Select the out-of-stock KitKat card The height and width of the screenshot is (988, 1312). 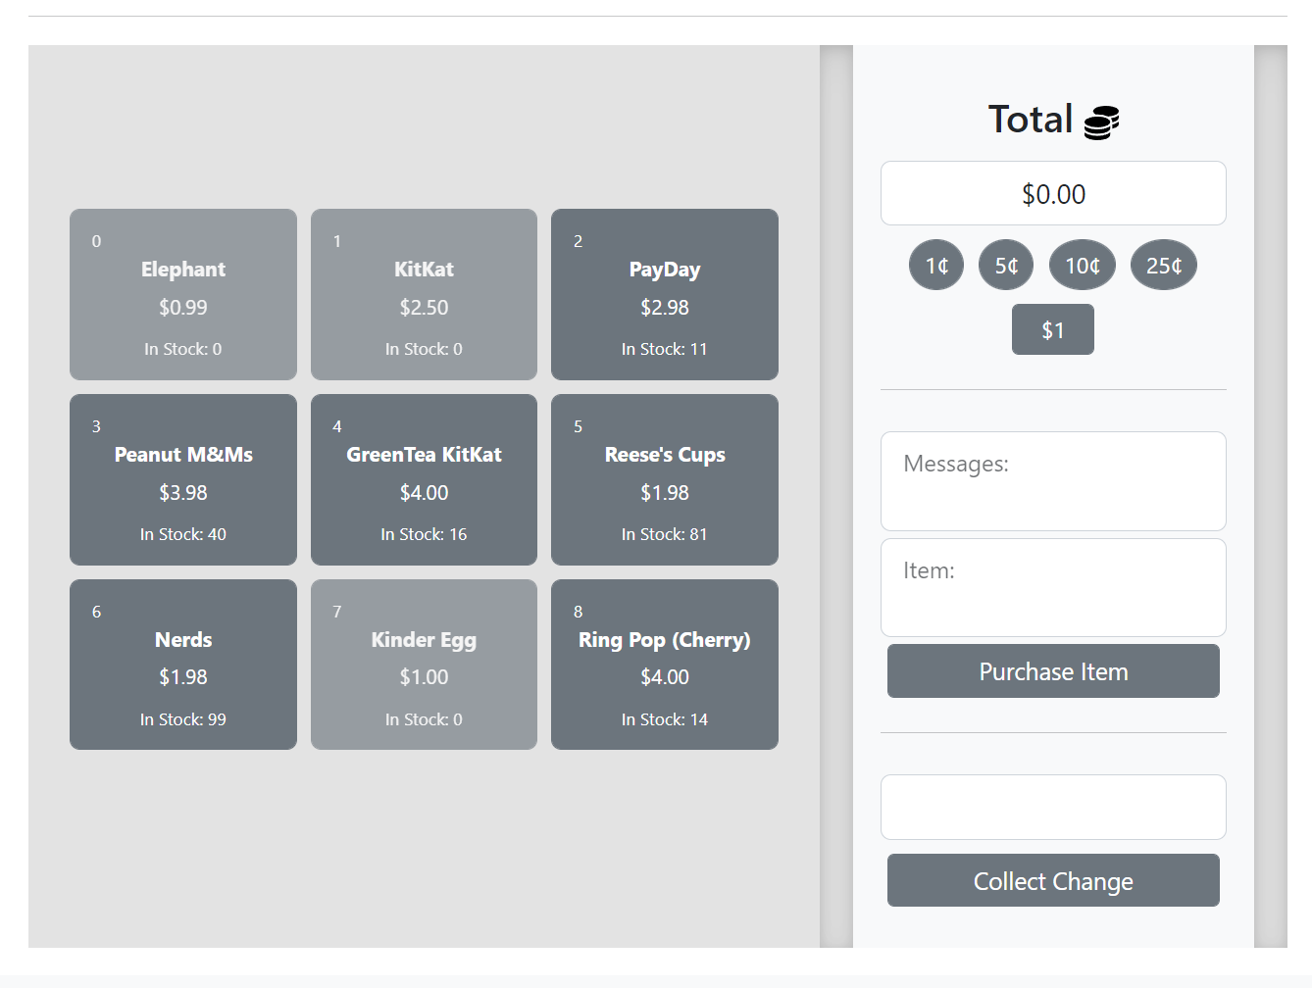424,294
